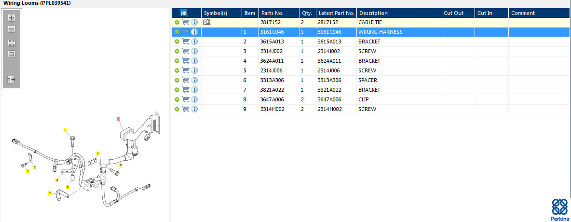This screenshot has height=222, width=571.
Task: Zoom in on the diagram
Action: point(12,17)
